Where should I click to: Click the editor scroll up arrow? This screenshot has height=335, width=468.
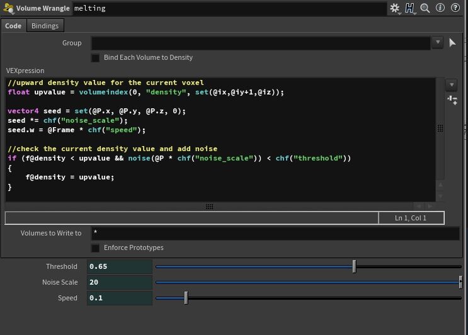(440, 185)
